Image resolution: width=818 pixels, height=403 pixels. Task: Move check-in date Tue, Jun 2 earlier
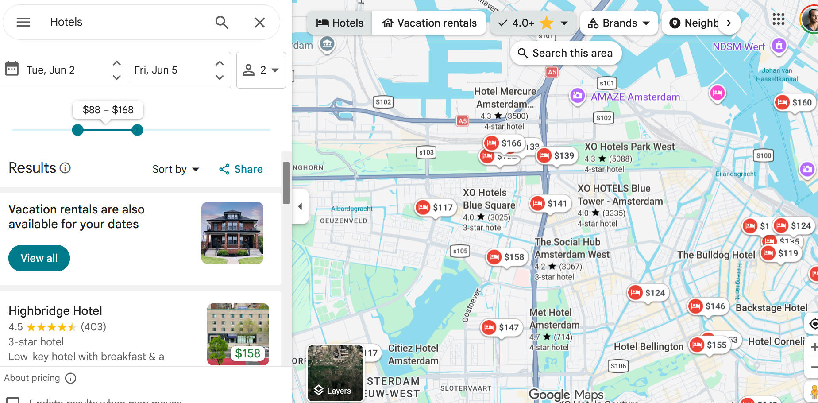coord(117,77)
